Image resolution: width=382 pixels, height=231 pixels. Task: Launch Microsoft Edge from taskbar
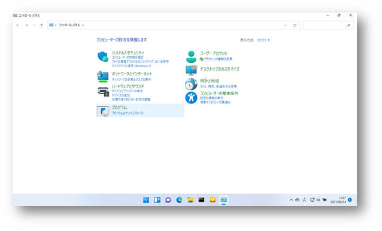pyautogui.click(x=179, y=200)
